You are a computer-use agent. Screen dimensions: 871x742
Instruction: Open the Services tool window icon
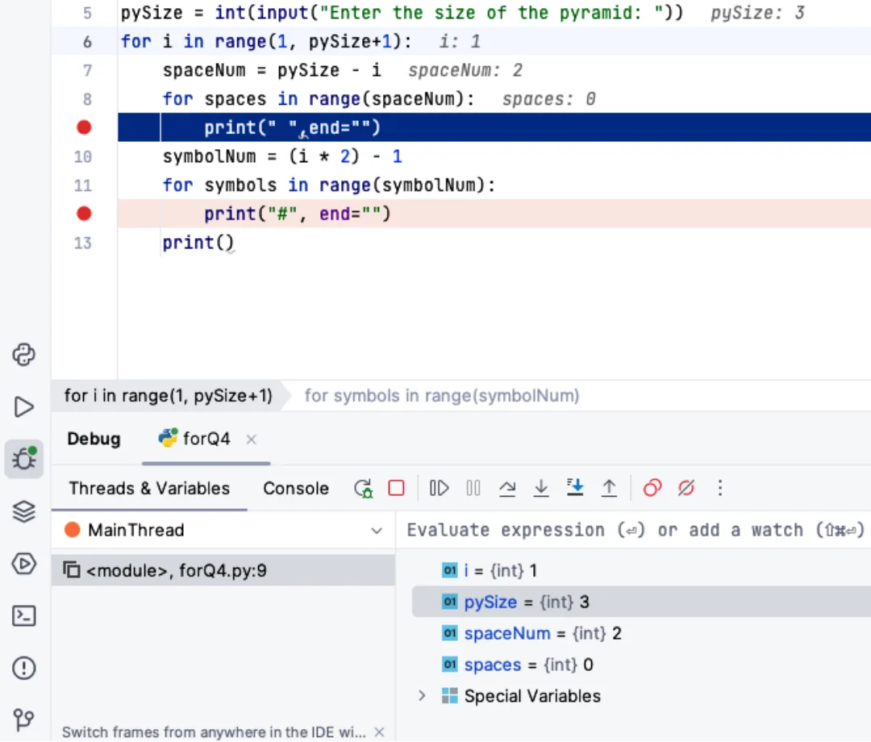24,564
